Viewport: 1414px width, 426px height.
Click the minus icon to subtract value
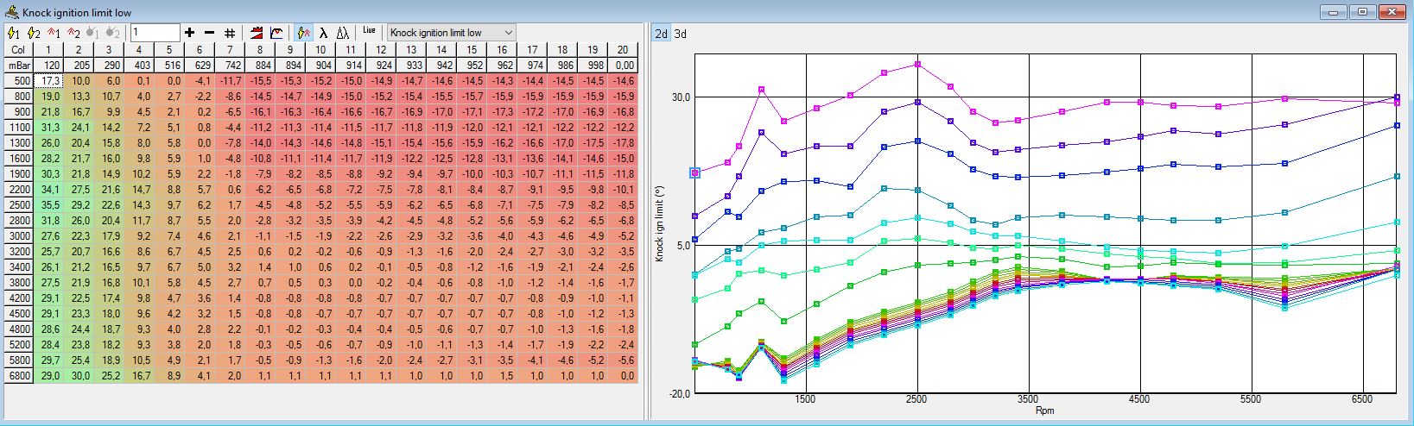pyautogui.click(x=209, y=33)
